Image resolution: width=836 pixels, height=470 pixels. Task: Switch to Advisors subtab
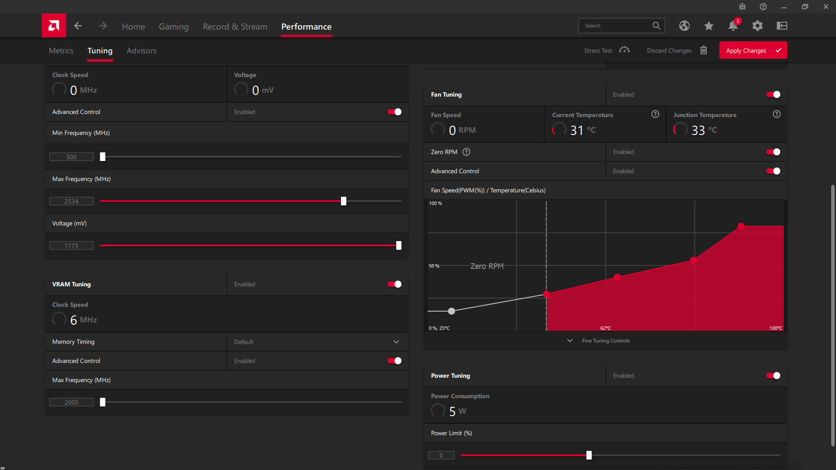pos(142,50)
